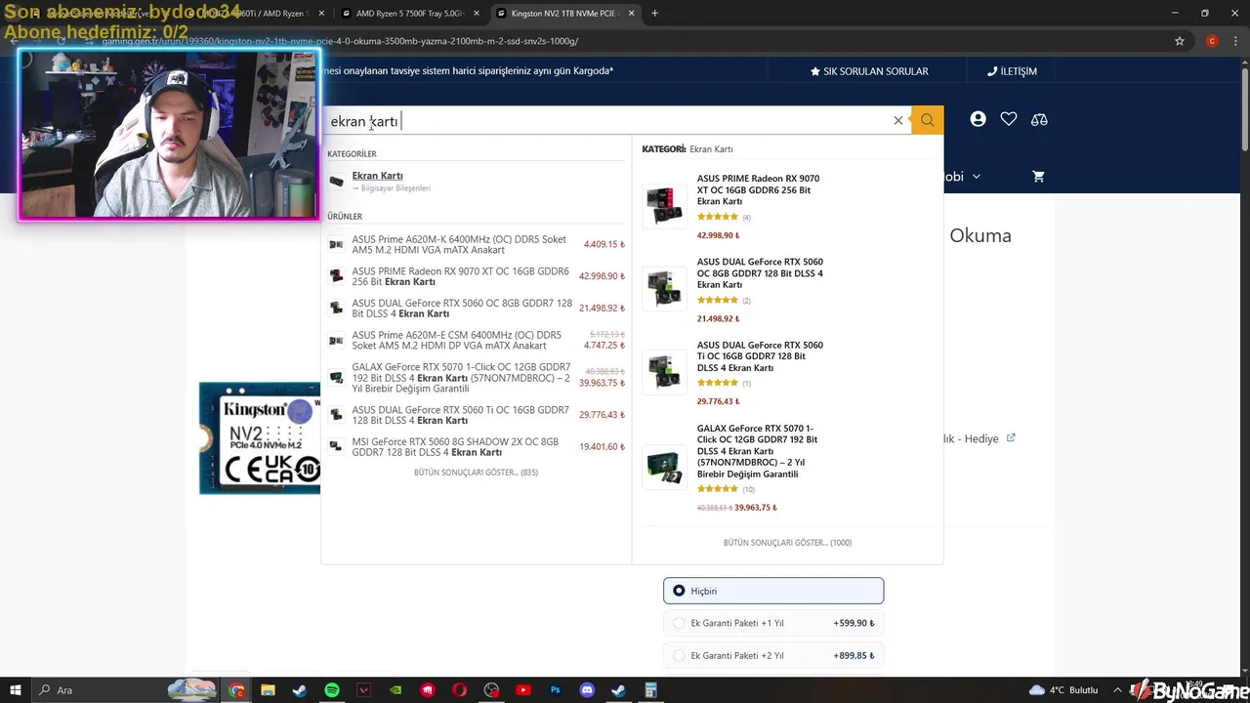
Task: Open the shopping cart icon
Action: tap(1038, 177)
